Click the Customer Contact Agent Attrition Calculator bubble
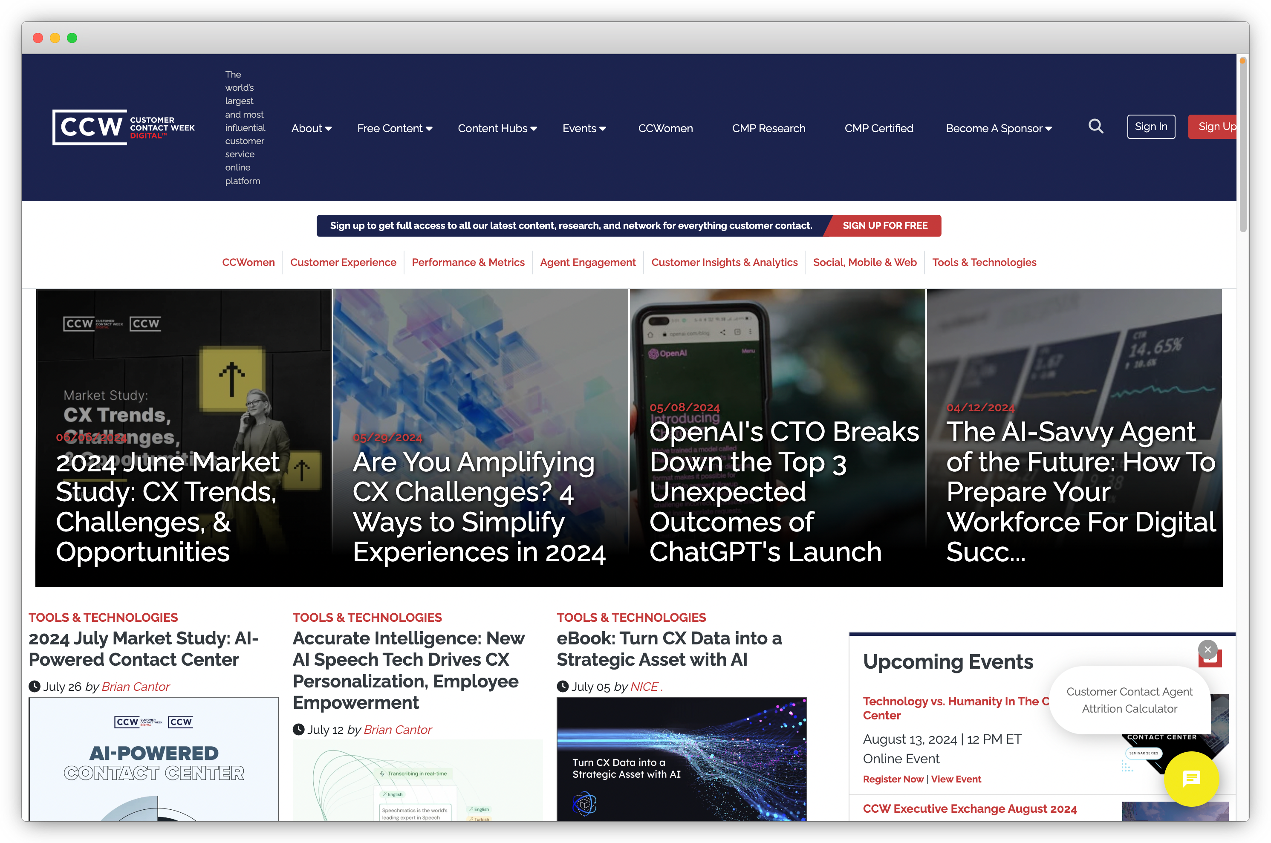 point(1129,700)
